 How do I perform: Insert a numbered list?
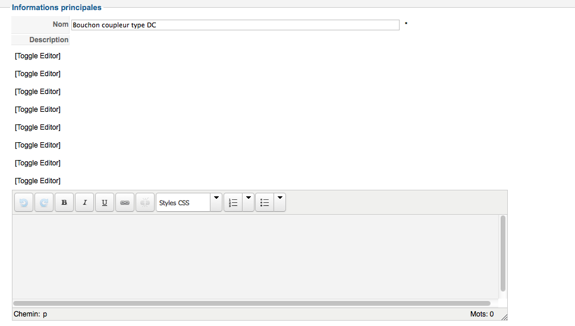pos(233,202)
